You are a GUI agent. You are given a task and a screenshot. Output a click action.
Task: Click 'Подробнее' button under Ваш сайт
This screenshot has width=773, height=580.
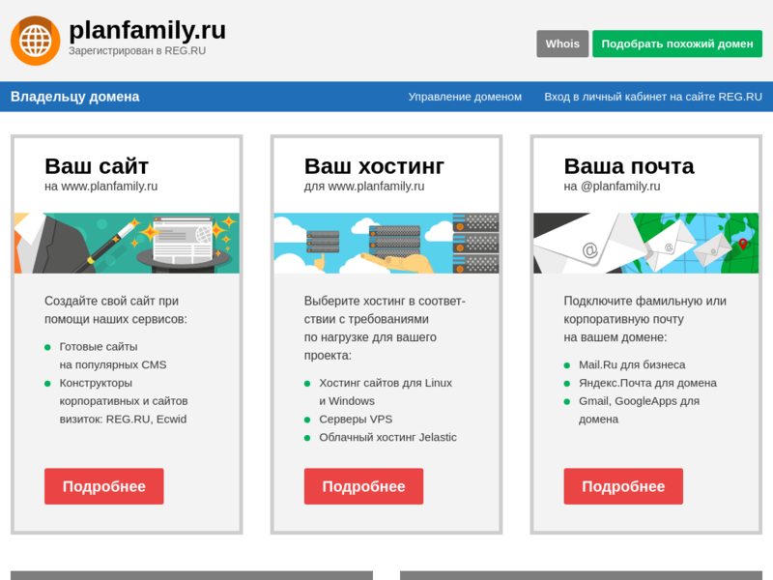click(x=104, y=486)
